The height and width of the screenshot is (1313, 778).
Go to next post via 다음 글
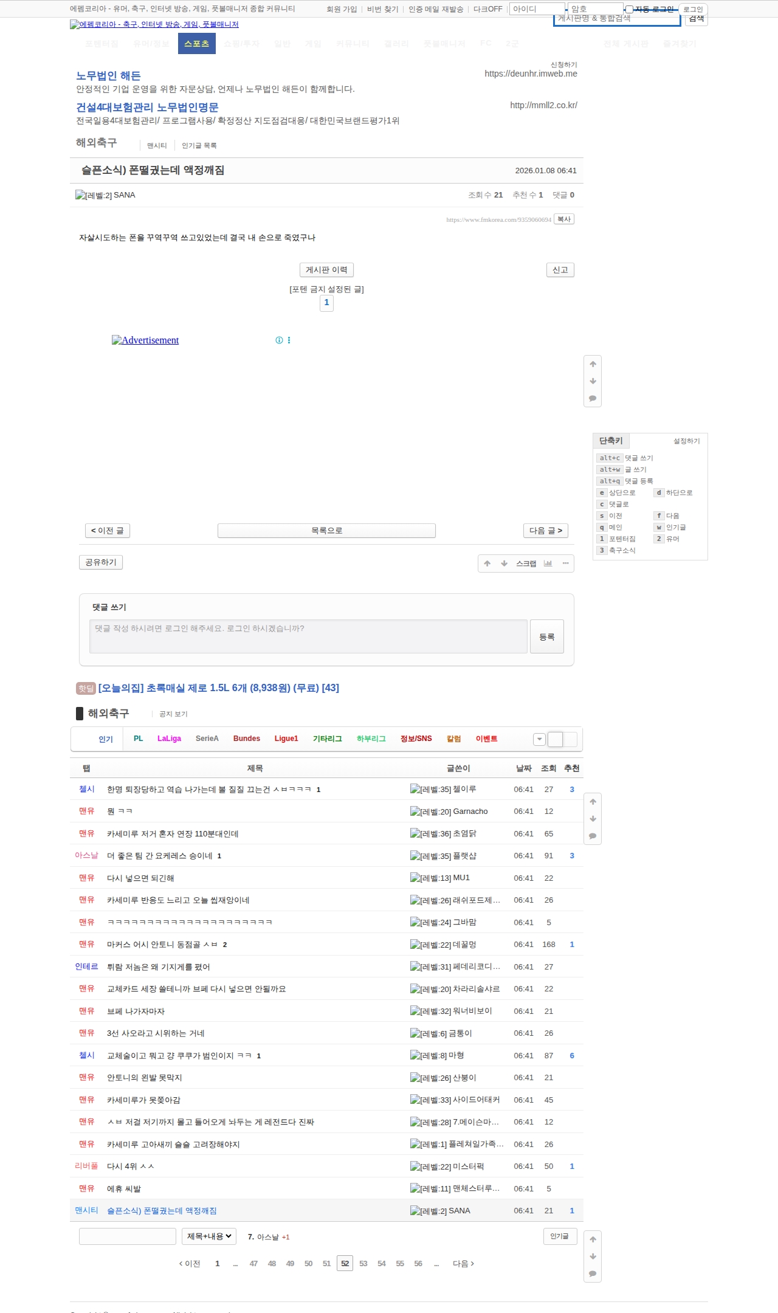coord(546,531)
